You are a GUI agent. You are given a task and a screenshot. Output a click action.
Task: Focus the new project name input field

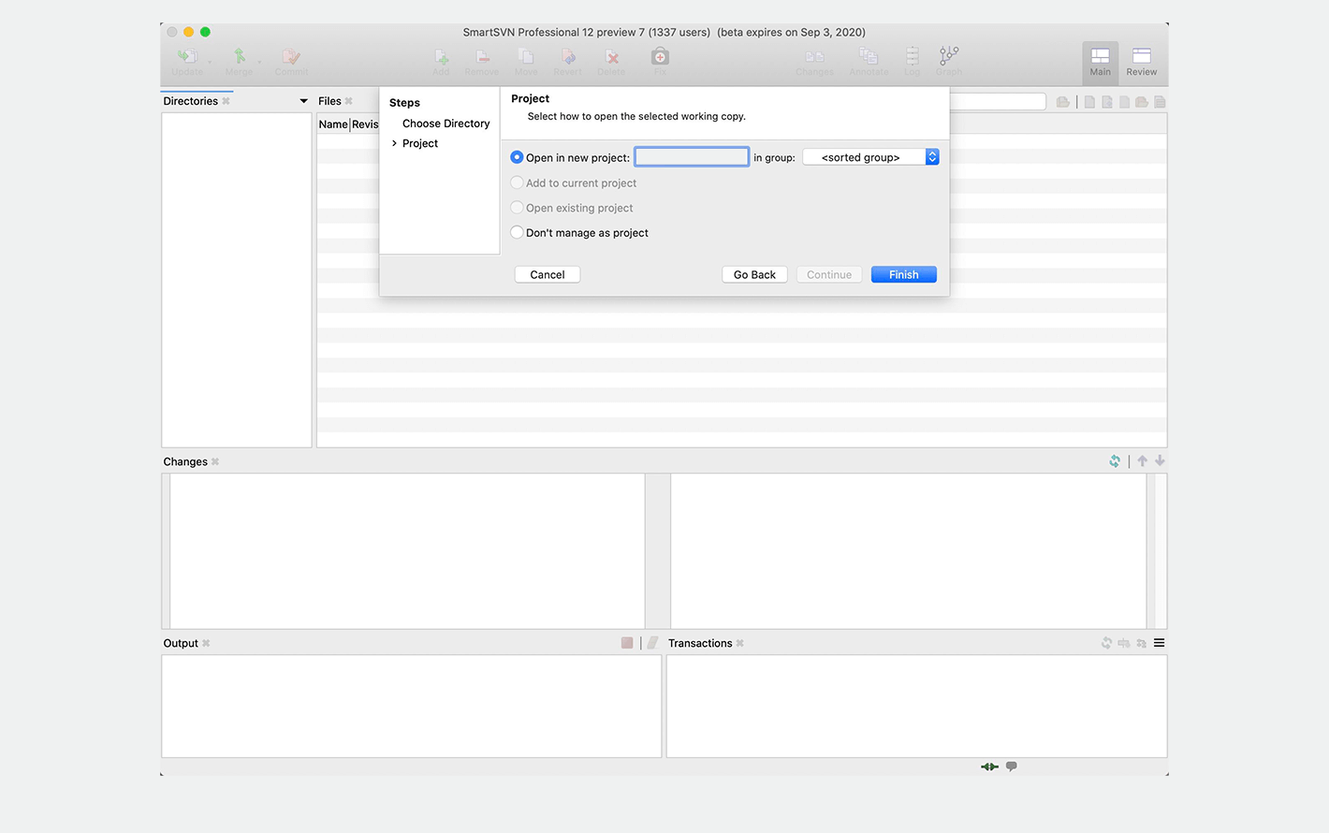[x=692, y=157]
